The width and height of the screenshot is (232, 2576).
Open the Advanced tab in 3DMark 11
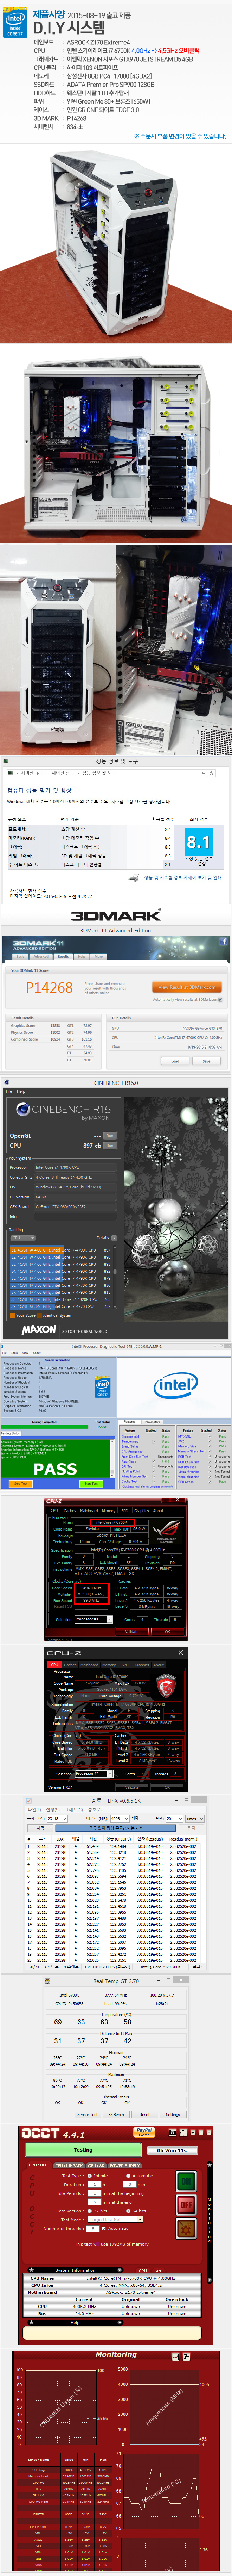point(41,956)
